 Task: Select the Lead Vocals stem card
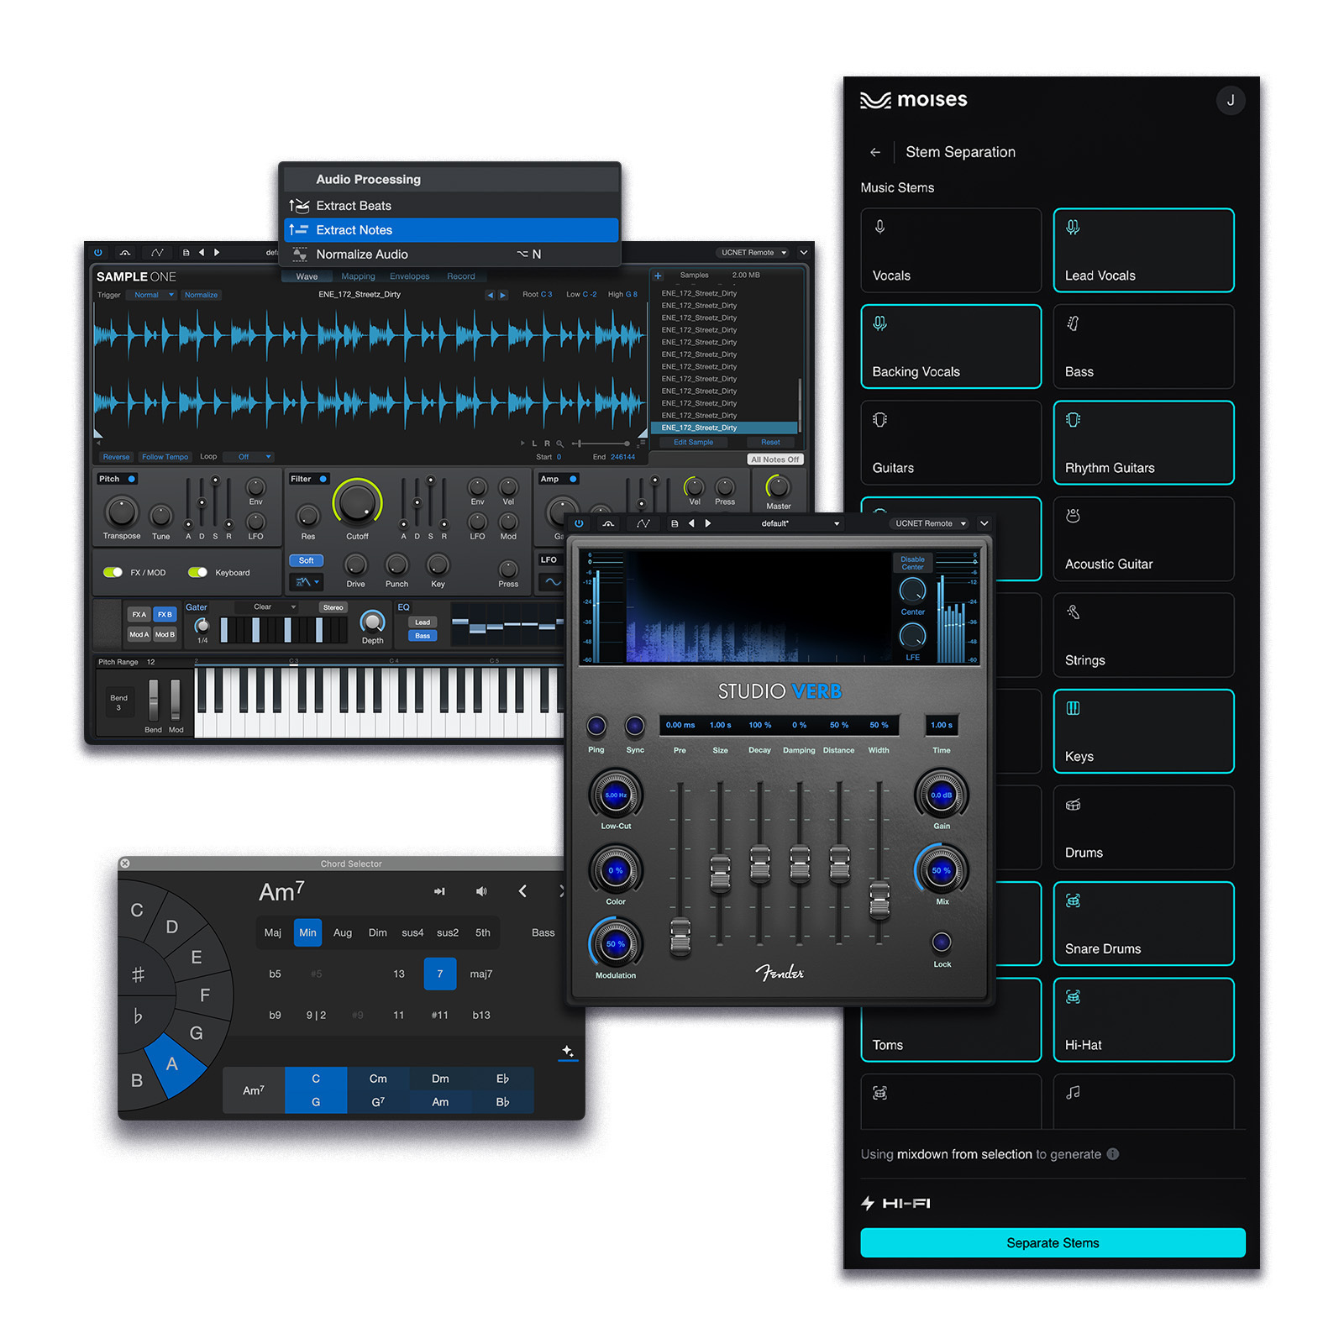(1143, 250)
